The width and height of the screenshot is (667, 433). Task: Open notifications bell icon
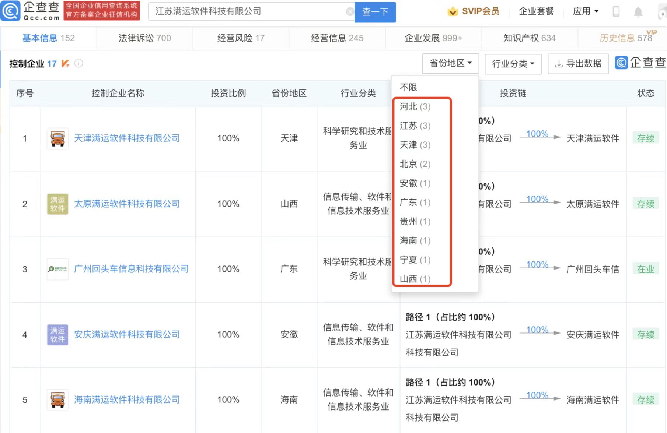coord(638,12)
